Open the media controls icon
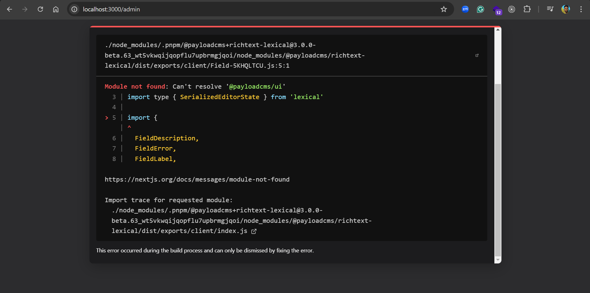This screenshot has width=590, height=293. (x=550, y=9)
